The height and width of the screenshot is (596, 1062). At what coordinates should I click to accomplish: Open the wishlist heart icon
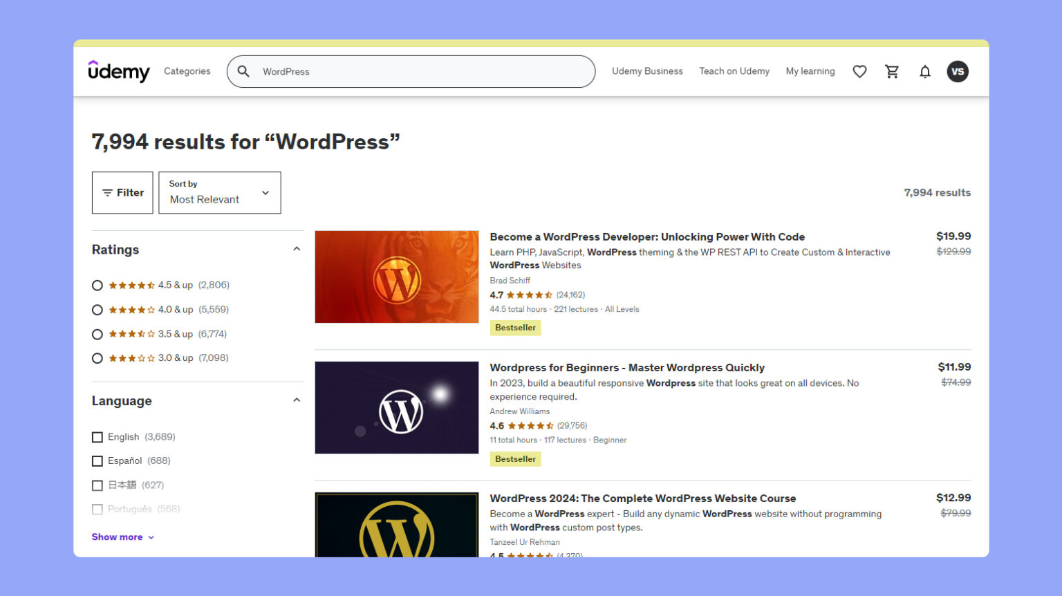pos(859,71)
